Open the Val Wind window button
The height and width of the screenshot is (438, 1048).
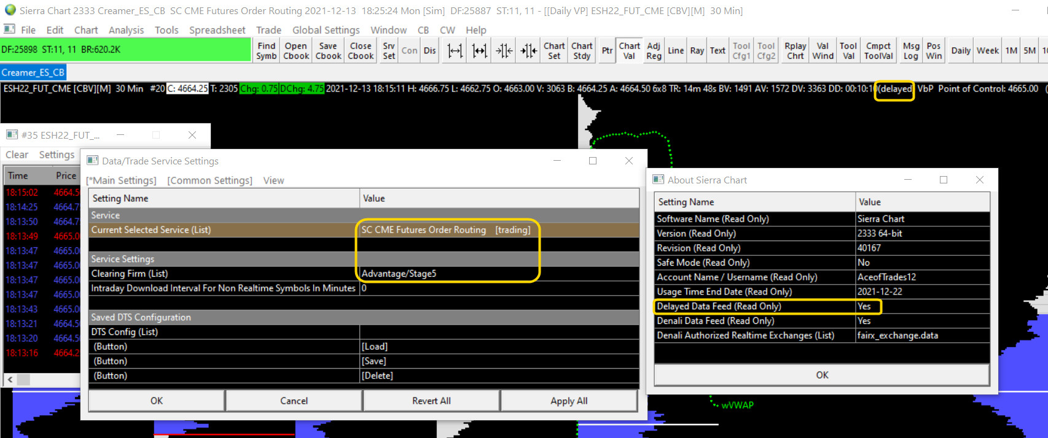[x=823, y=50]
